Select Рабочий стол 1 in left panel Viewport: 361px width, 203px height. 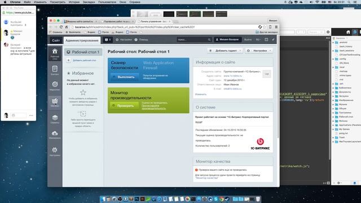click(x=83, y=52)
